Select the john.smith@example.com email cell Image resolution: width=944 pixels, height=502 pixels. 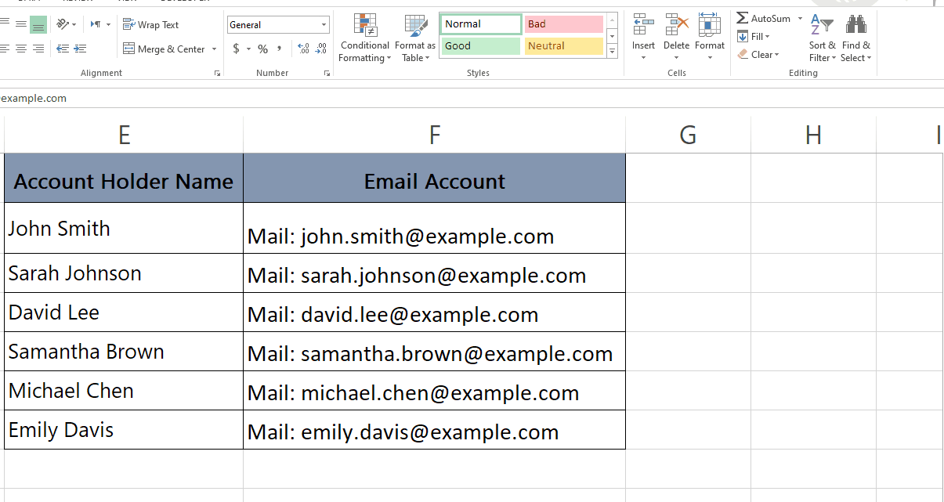[435, 229]
